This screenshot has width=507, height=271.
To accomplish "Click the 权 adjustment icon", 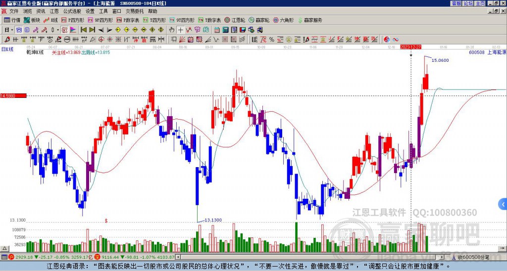I will click(64, 30).
